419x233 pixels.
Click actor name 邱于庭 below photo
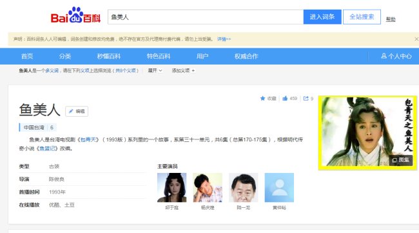pos(172,208)
